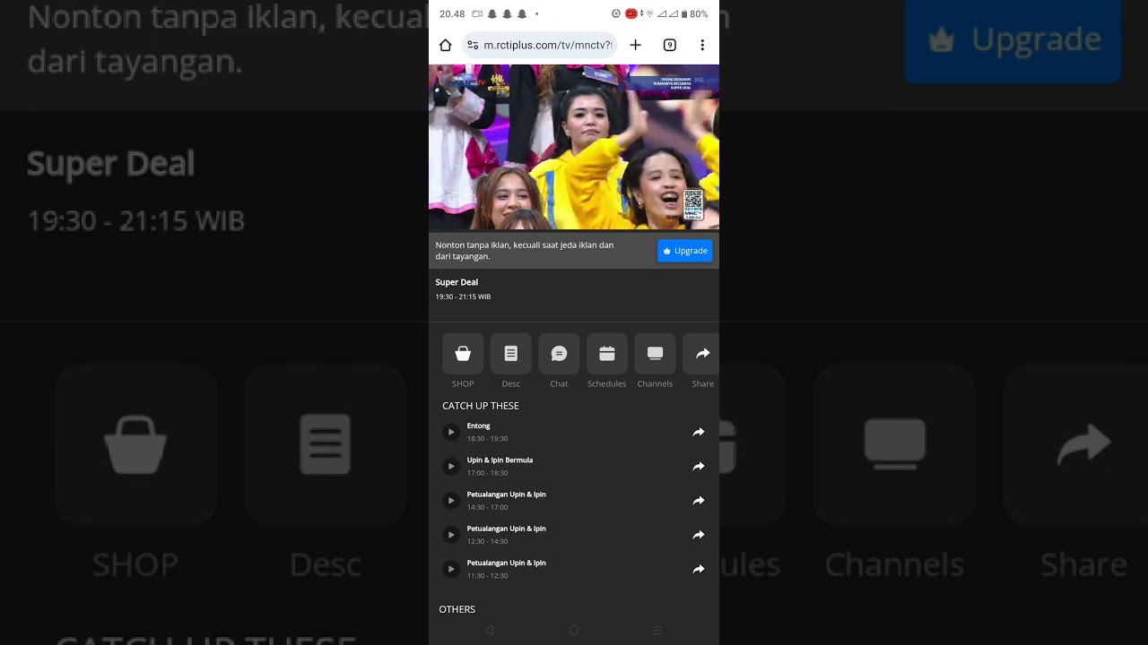Open the Schedules calendar icon
Screen dimensions: 1148x645
click(607, 354)
